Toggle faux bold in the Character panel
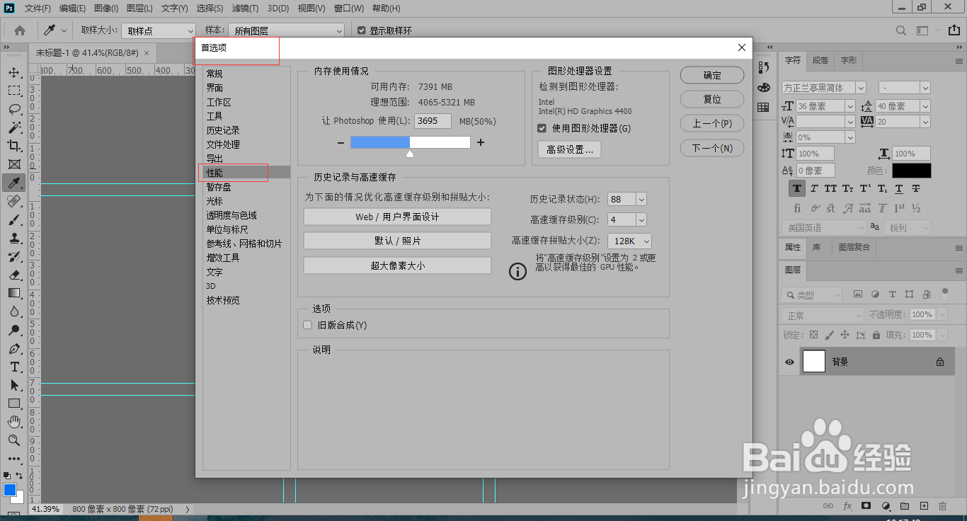This screenshot has height=521, width=967. pyautogui.click(x=797, y=188)
